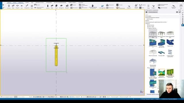Viewport: 184px width, 103px height.
Task: Open the second ribbon tab
Action: (x=15, y=3)
